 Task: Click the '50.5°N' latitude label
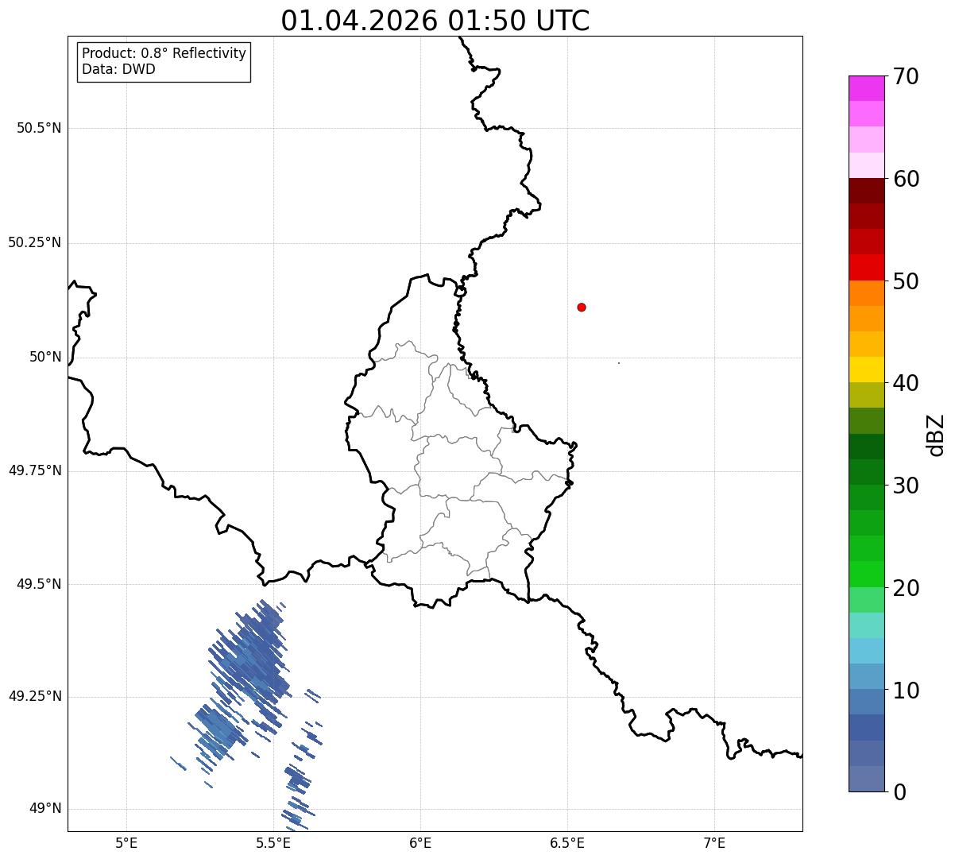point(39,128)
